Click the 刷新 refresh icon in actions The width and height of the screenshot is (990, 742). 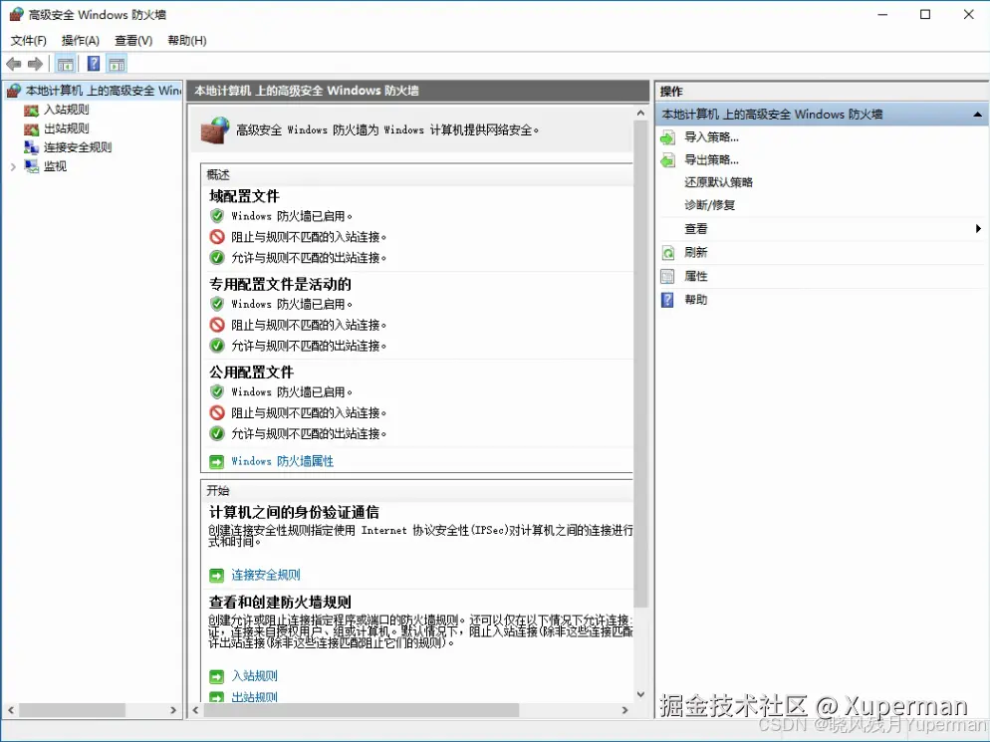pyautogui.click(x=667, y=253)
